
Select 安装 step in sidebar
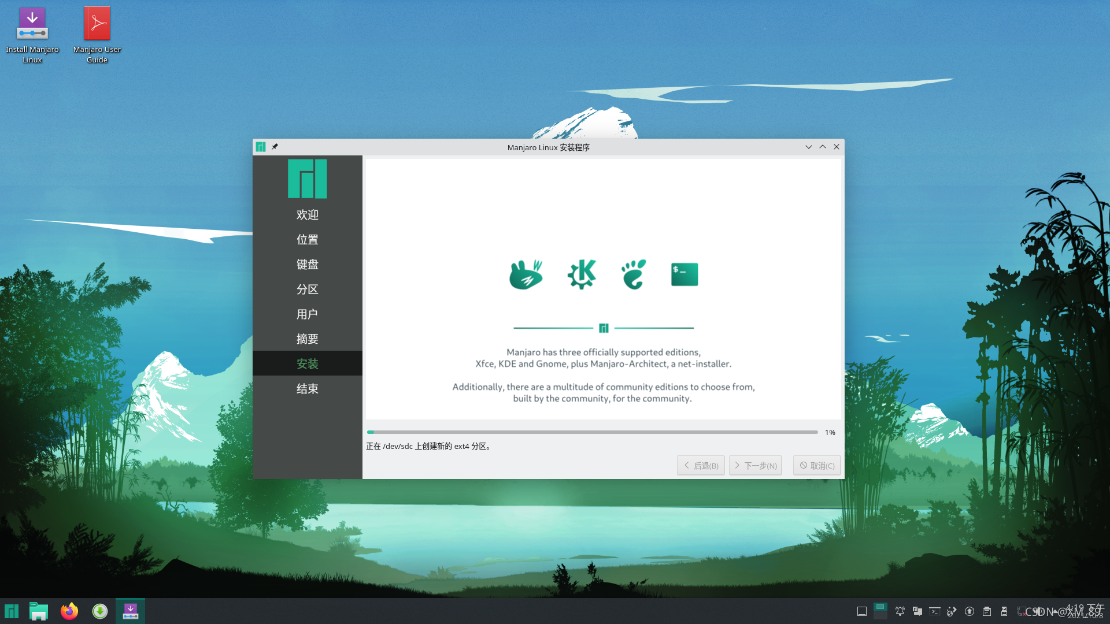307,363
